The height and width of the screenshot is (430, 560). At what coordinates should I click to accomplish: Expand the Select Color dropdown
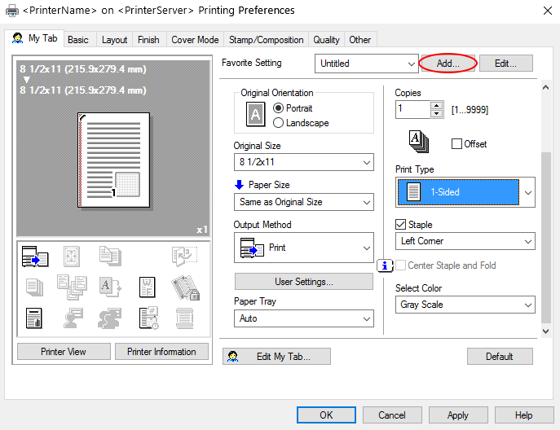click(465, 305)
